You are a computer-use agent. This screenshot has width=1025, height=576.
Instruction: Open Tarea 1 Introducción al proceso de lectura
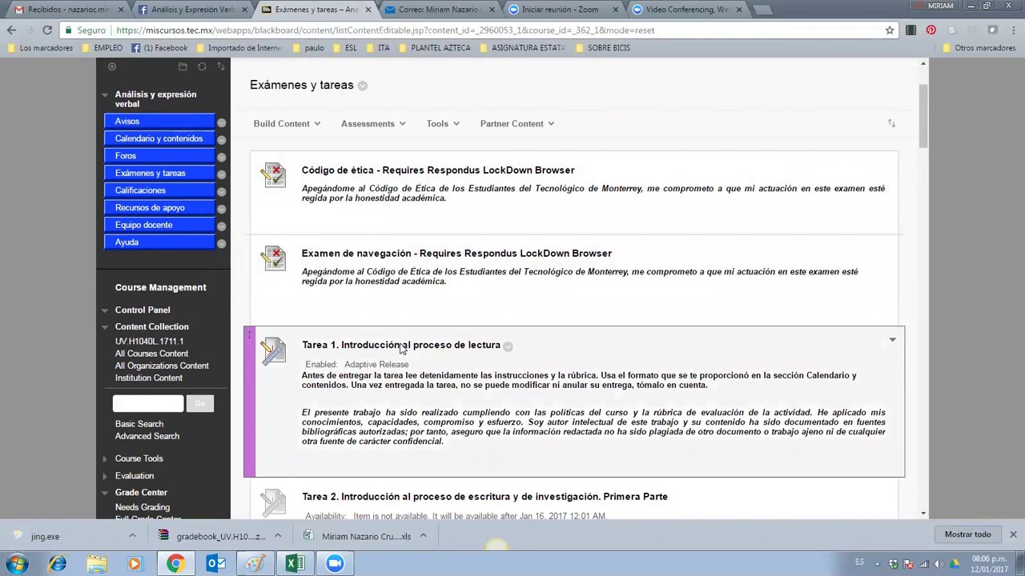point(401,345)
